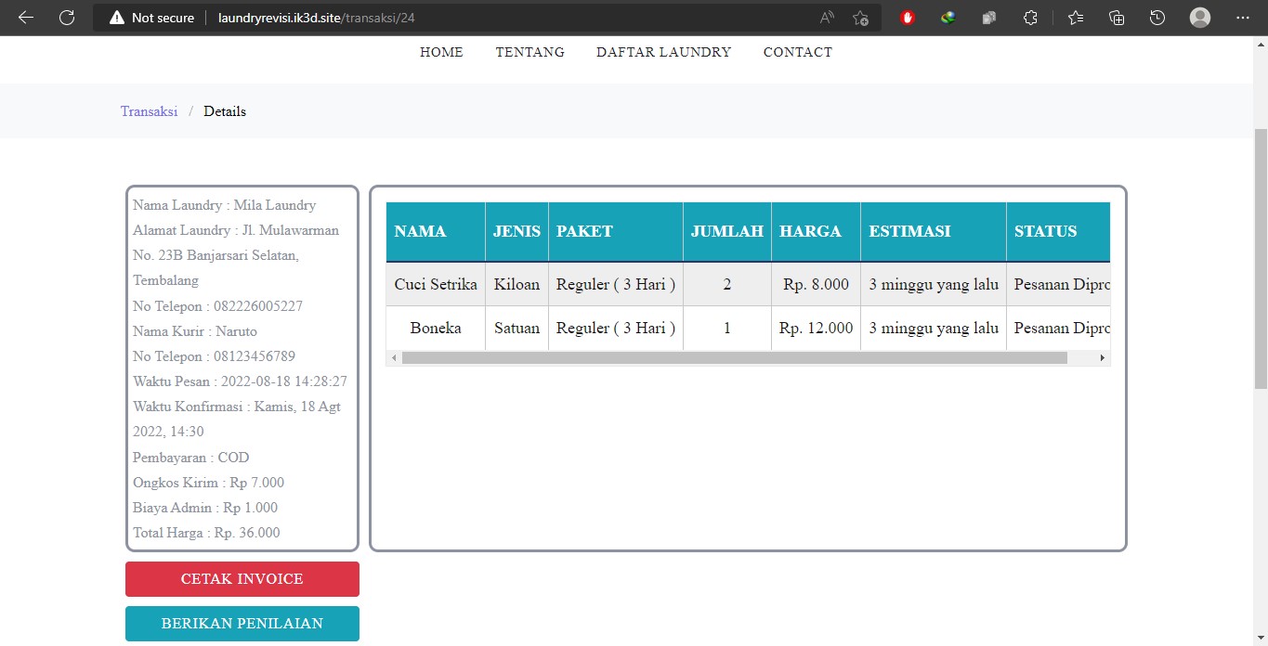Open the Extensions puzzle piece icon
This screenshot has height=646, width=1268.
click(x=1030, y=18)
